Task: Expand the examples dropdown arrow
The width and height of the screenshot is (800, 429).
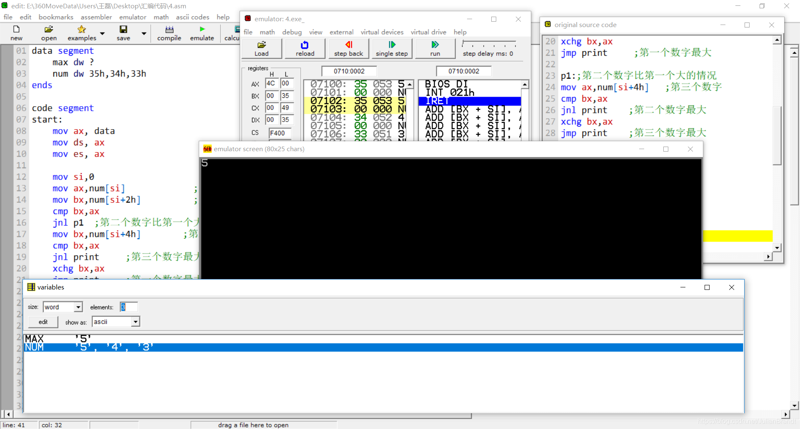Action: point(102,33)
